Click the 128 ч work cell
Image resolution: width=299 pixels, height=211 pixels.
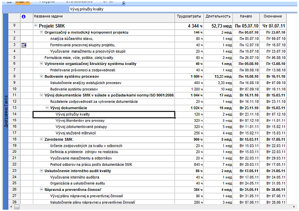point(189,114)
